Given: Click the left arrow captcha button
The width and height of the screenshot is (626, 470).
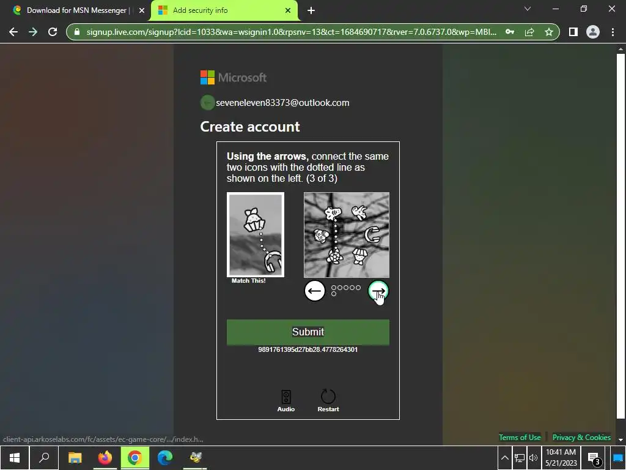Looking at the screenshot, I should point(315,291).
